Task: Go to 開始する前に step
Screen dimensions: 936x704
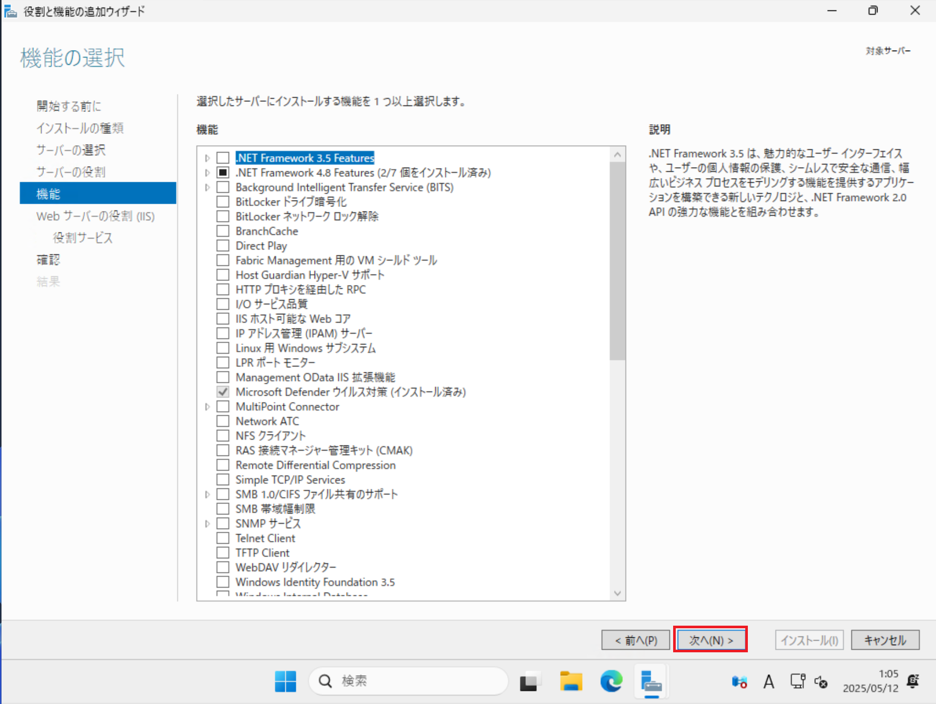Action: (68, 106)
